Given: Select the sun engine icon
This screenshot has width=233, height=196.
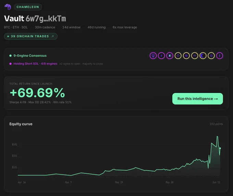Looking at the screenshot, I should pyautogui.click(x=211, y=56).
